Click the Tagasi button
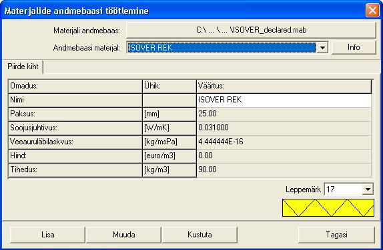383x250 pixels. 336,235
